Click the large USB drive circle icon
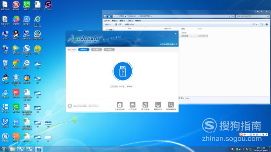This screenshot has height=152, width=271. [123, 71]
